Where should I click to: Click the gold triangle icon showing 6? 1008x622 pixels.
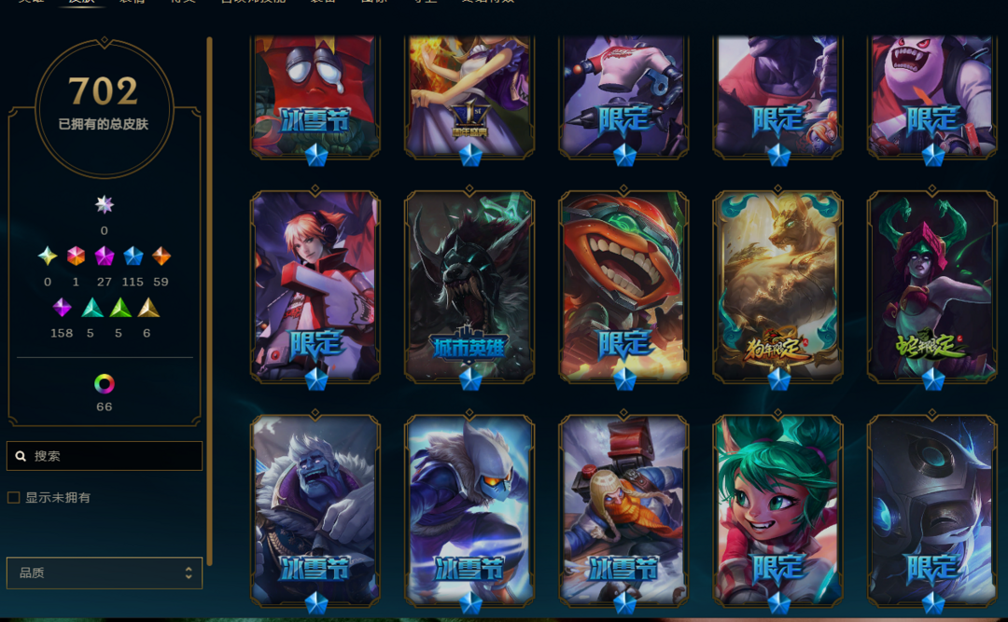tap(148, 308)
